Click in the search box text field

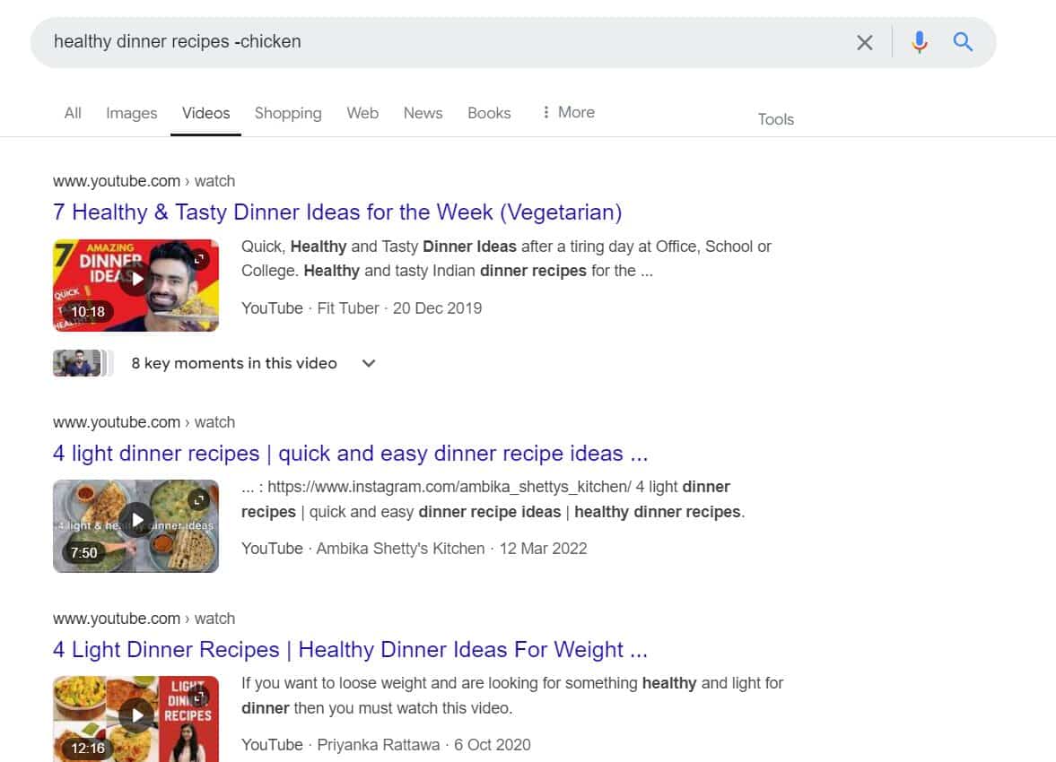[431, 42]
